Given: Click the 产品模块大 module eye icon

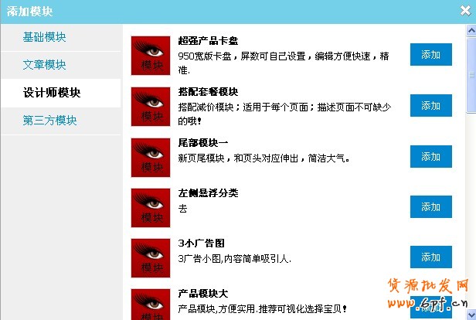Looking at the screenshot, I should [151, 305].
